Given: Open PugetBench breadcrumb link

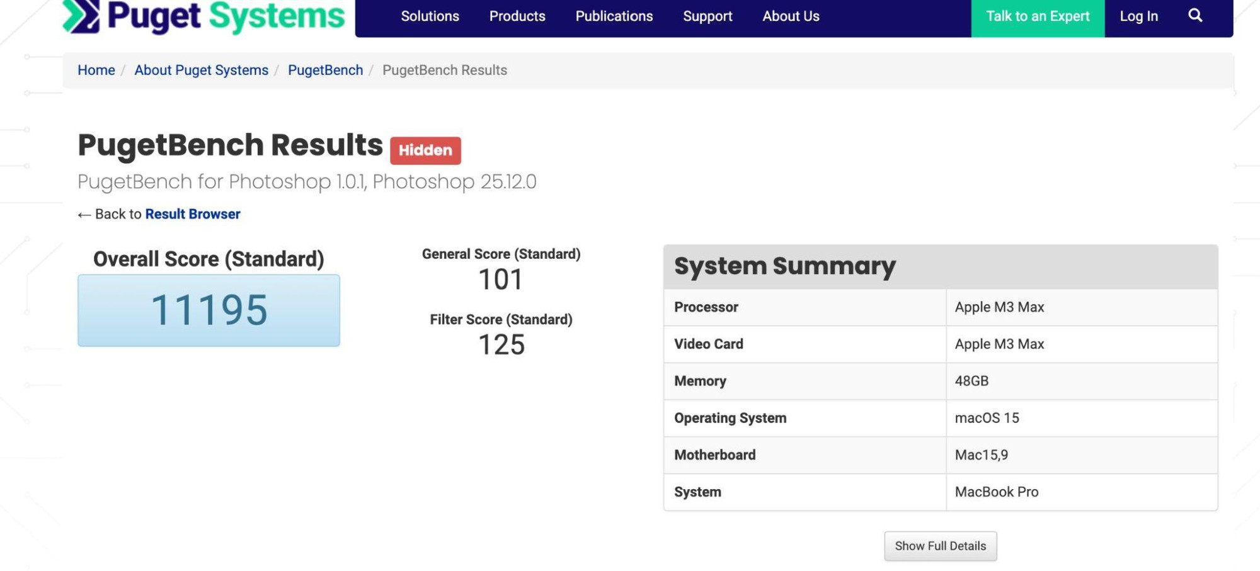Looking at the screenshot, I should (325, 70).
